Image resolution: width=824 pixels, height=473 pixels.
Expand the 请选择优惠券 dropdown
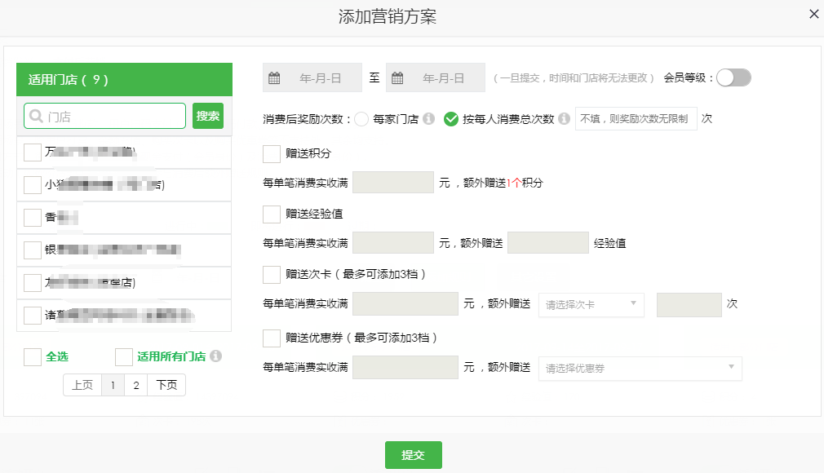point(640,369)
